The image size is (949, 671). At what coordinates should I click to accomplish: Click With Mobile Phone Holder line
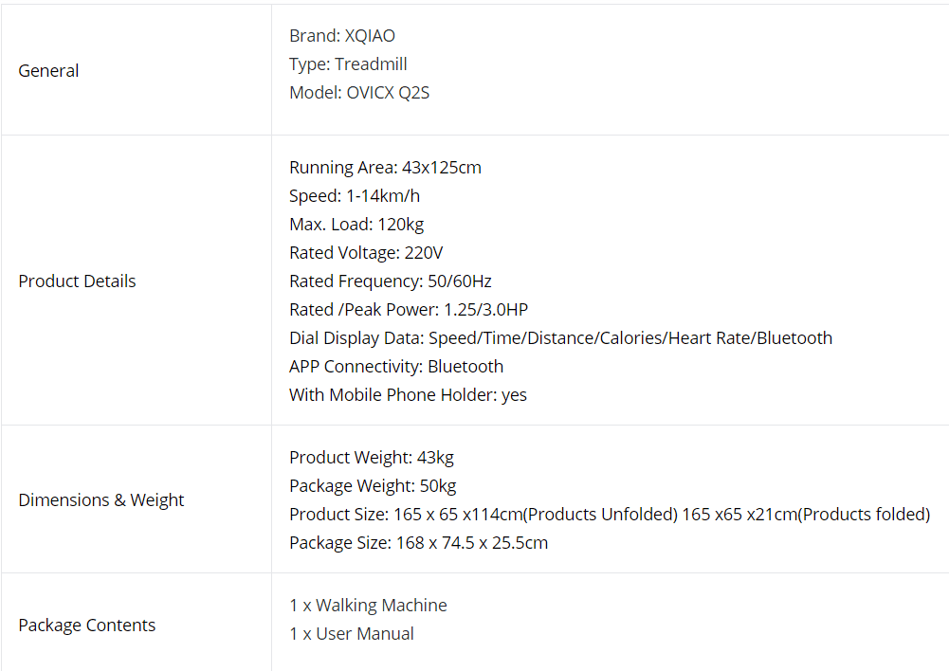click(x=408, y=395)
